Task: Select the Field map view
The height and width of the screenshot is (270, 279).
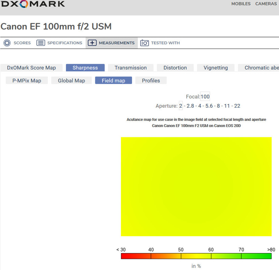Action: pyautogui.click(x=113, y=80)
